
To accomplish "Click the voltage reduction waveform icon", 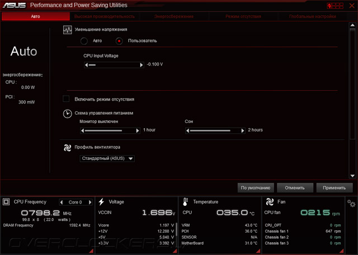I will [x=67, y=30].
